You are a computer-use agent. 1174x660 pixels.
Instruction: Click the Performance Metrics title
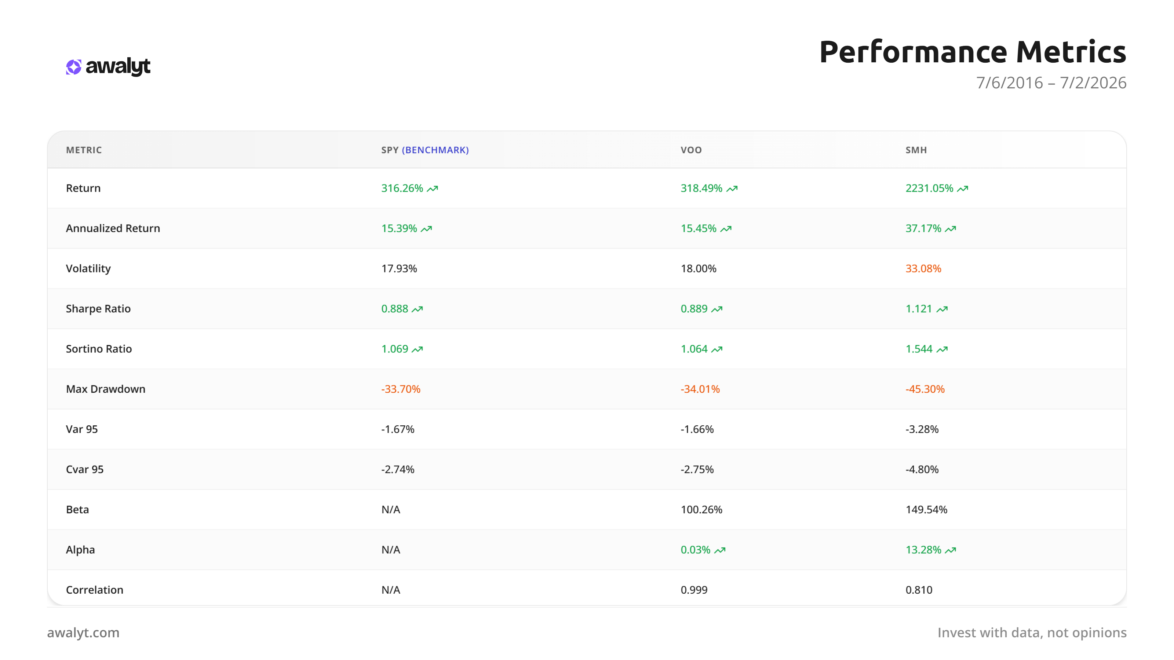(x=973, y=51)
